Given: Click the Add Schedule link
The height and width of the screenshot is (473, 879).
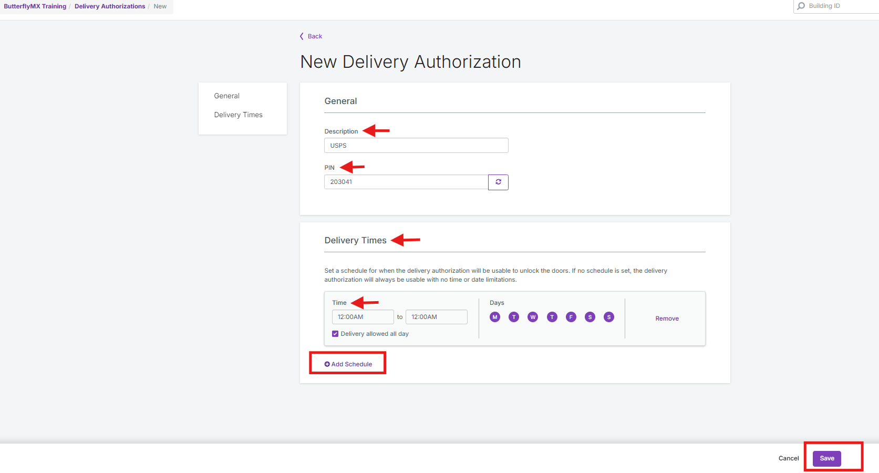Looking at the screenshot, I should (348, 364).
